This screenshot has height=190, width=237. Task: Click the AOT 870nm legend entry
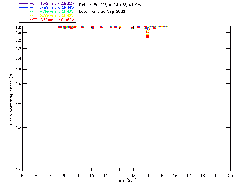point(47,16)
